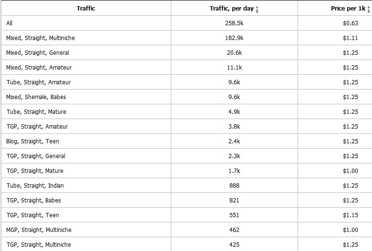
Task: Click the Traffic column header
Action: pyautogui.click(x=86, y=9)
